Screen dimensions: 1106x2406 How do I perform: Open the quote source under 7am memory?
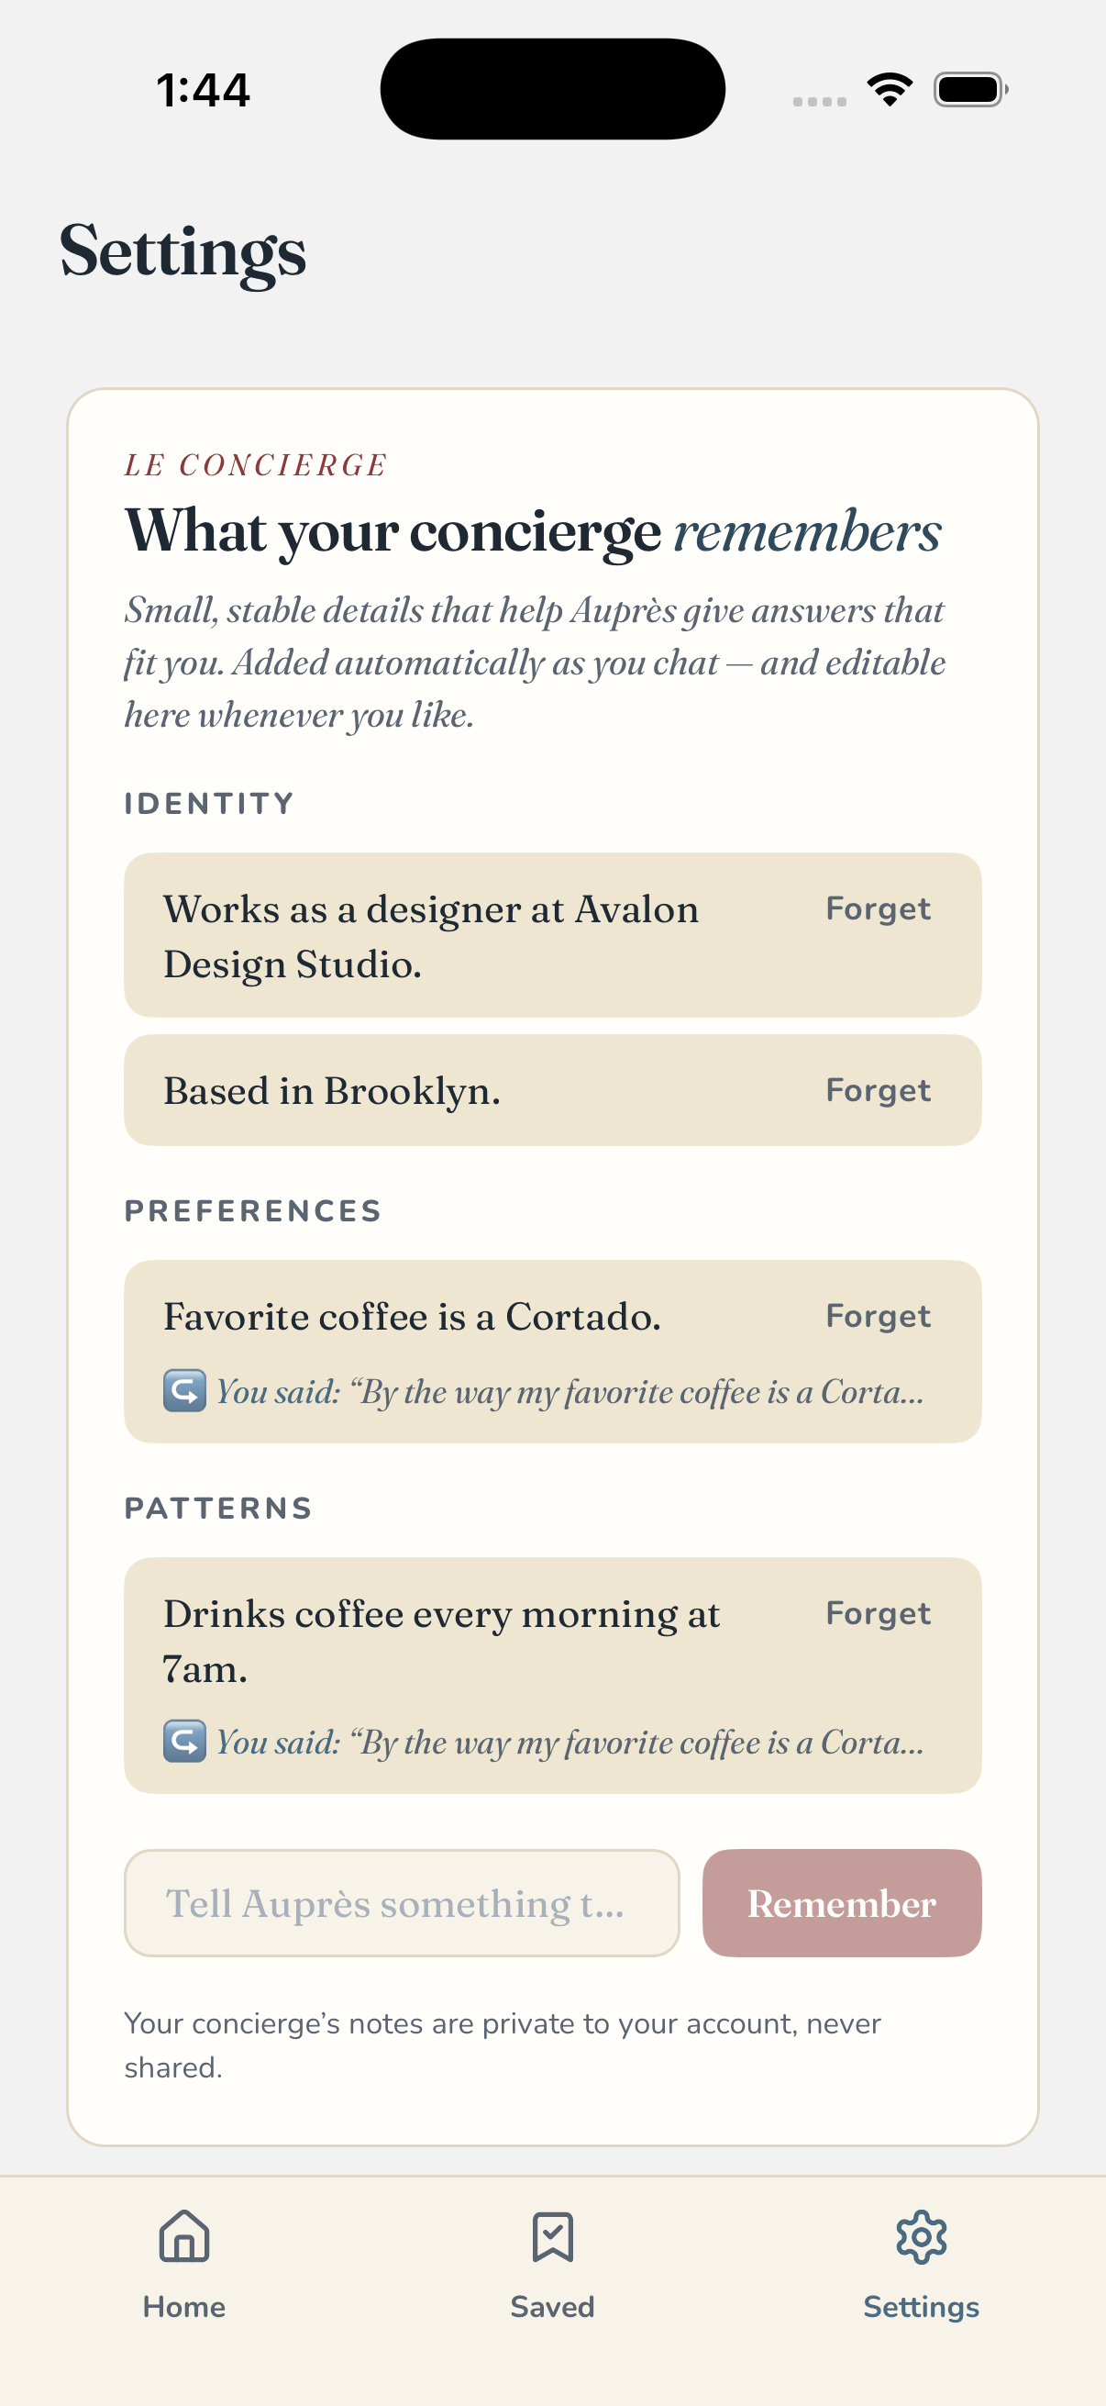570,1742
